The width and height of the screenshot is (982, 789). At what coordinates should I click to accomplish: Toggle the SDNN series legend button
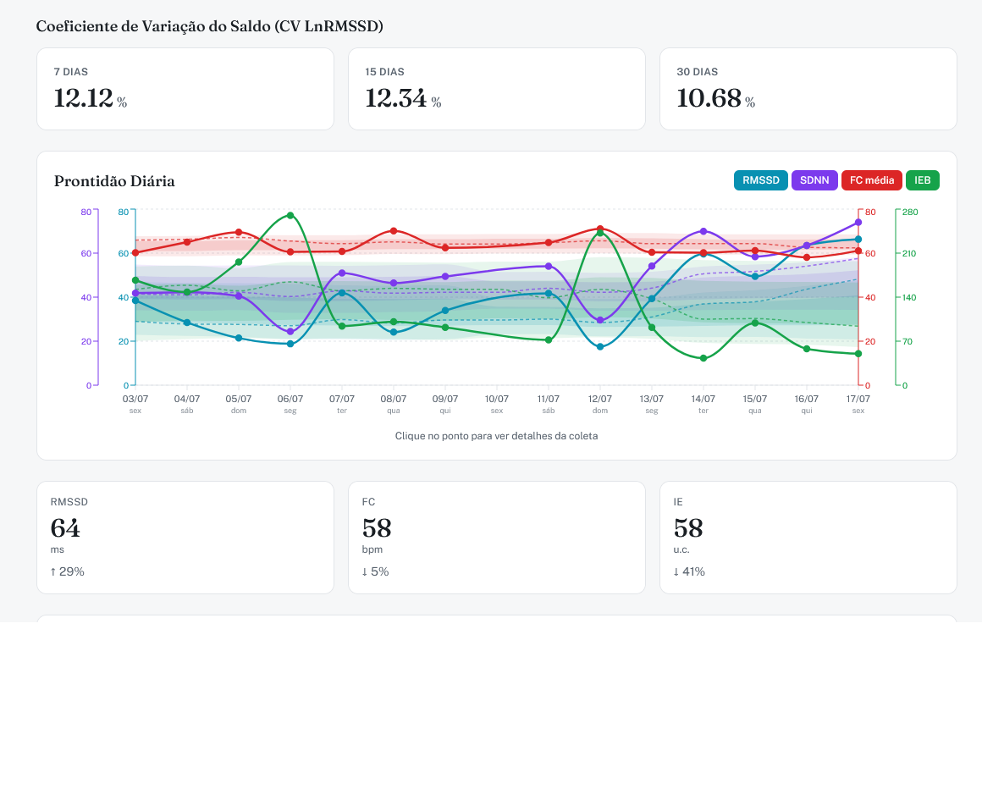814,180
